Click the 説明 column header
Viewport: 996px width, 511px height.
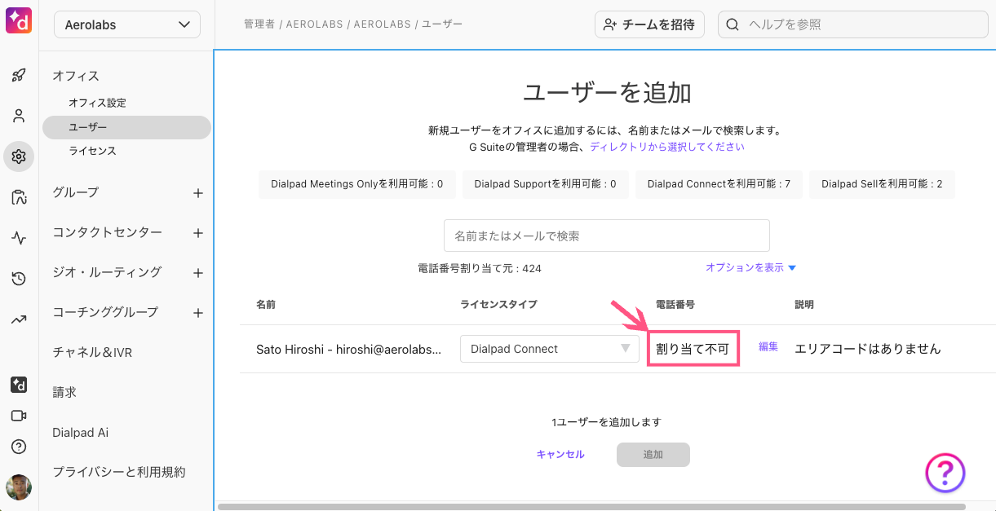click(804, 304)
